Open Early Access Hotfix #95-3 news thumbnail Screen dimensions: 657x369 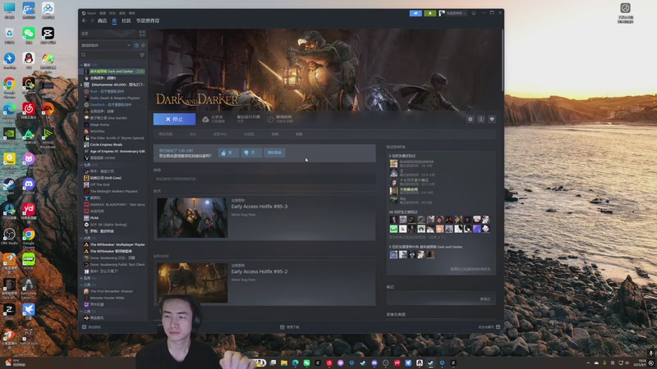coord(192,218)
